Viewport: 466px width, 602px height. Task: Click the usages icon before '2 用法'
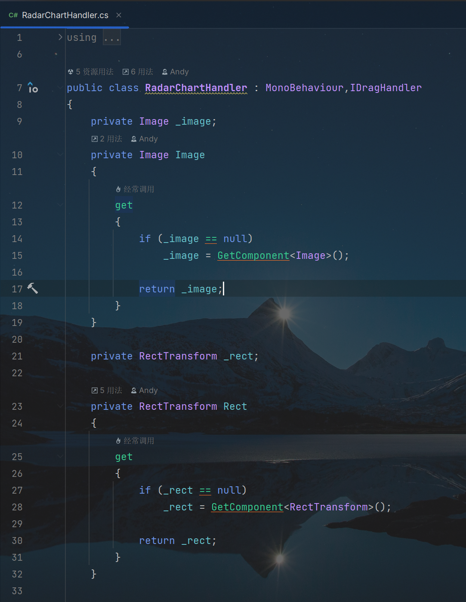[x=95, y=139]
